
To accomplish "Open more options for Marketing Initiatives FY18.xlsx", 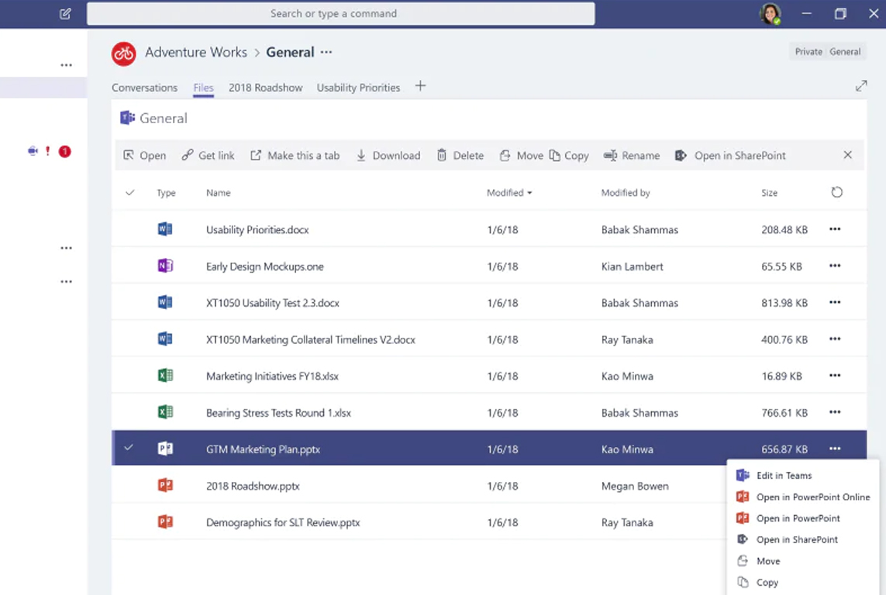I will tap(835, 376).
